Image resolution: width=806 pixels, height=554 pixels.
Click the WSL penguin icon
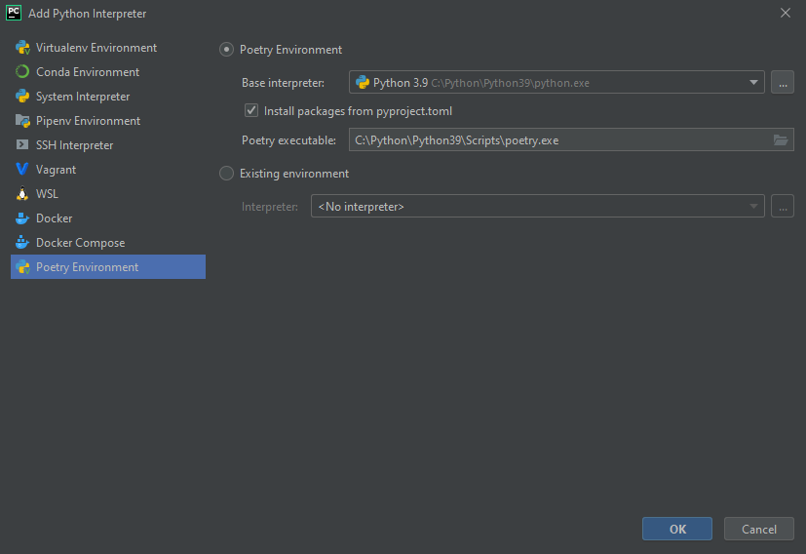point(21,194)
